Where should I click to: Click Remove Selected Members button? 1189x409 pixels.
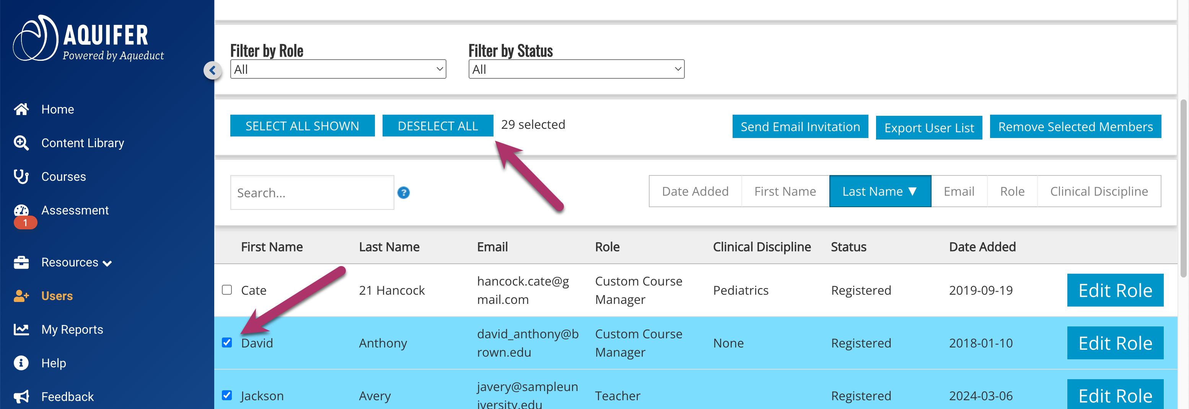(1075, 127)
